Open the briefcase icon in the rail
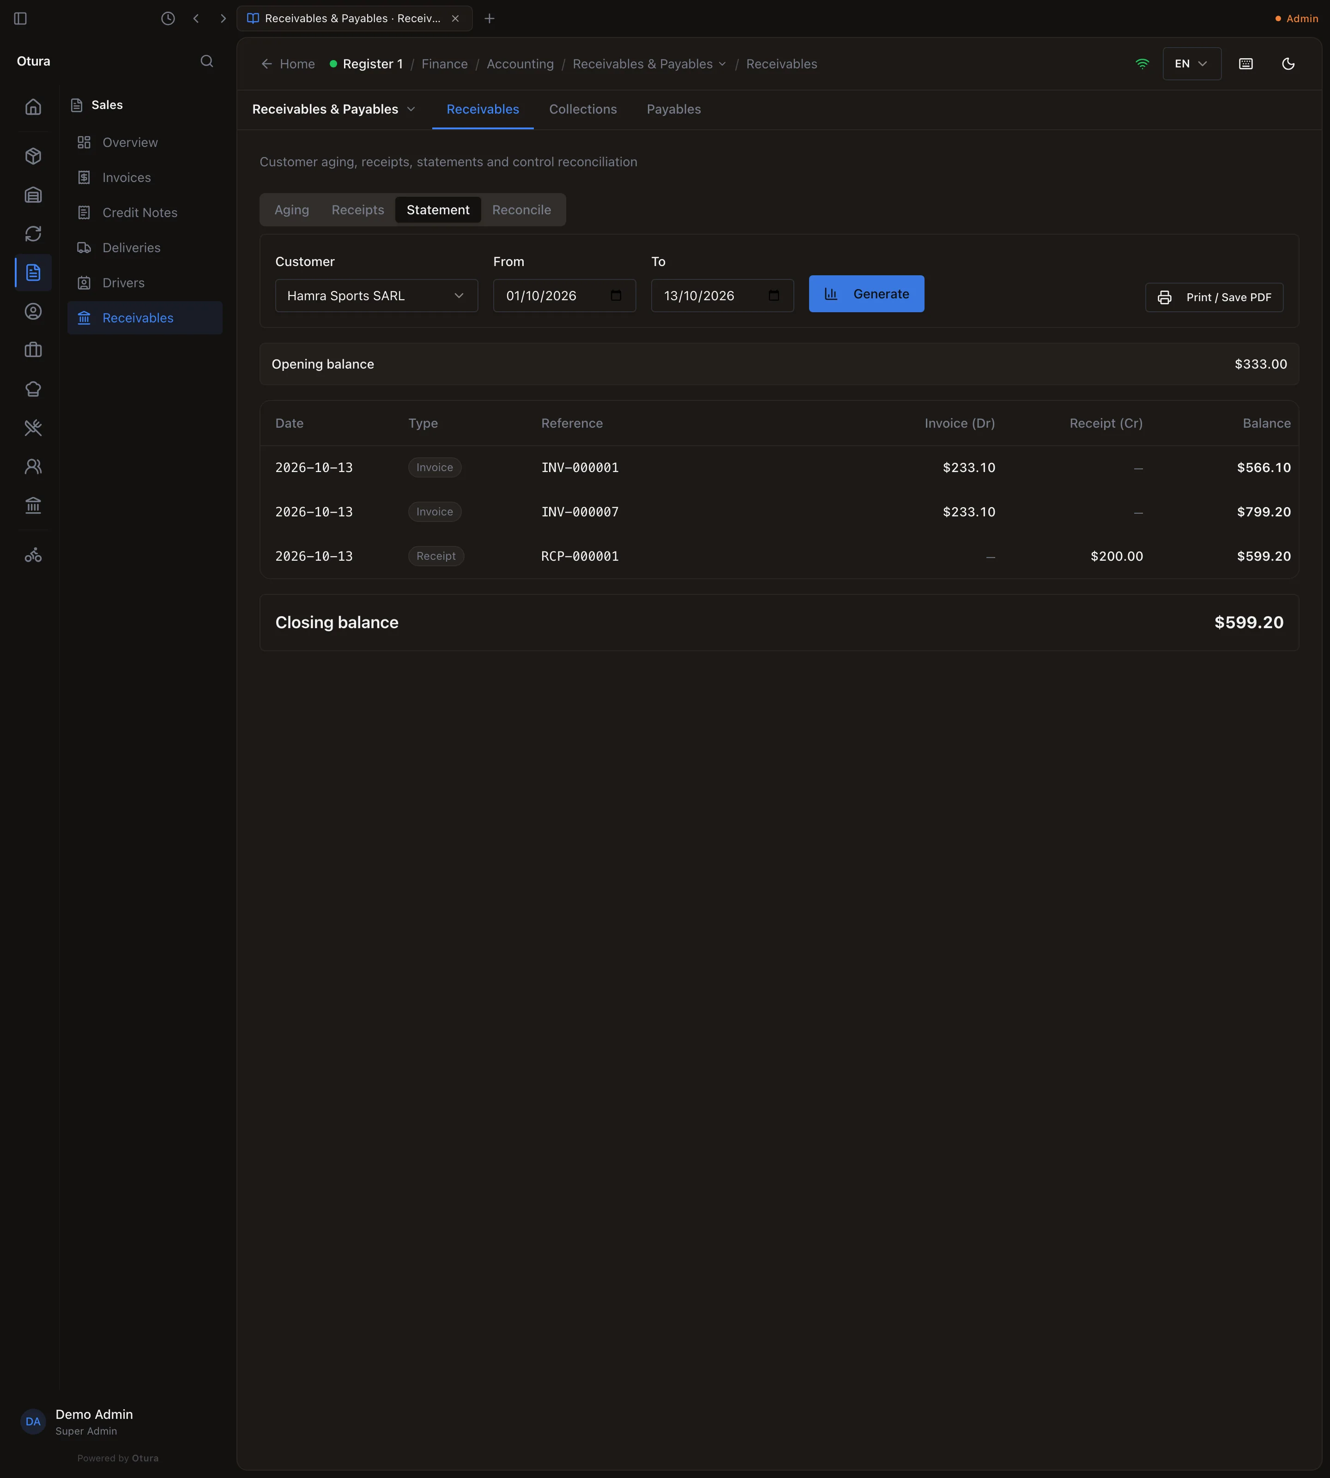Viewport: 1330px width, 1478px height. click(33, 350)
